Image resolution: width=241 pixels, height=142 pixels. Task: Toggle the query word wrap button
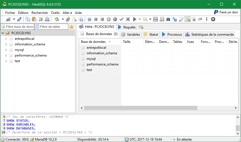click(x=200, y=19)
